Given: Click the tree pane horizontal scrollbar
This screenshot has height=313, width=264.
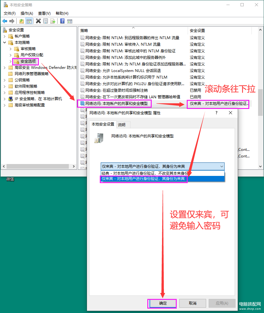Looking at the screenshot, I should [38, 166].
